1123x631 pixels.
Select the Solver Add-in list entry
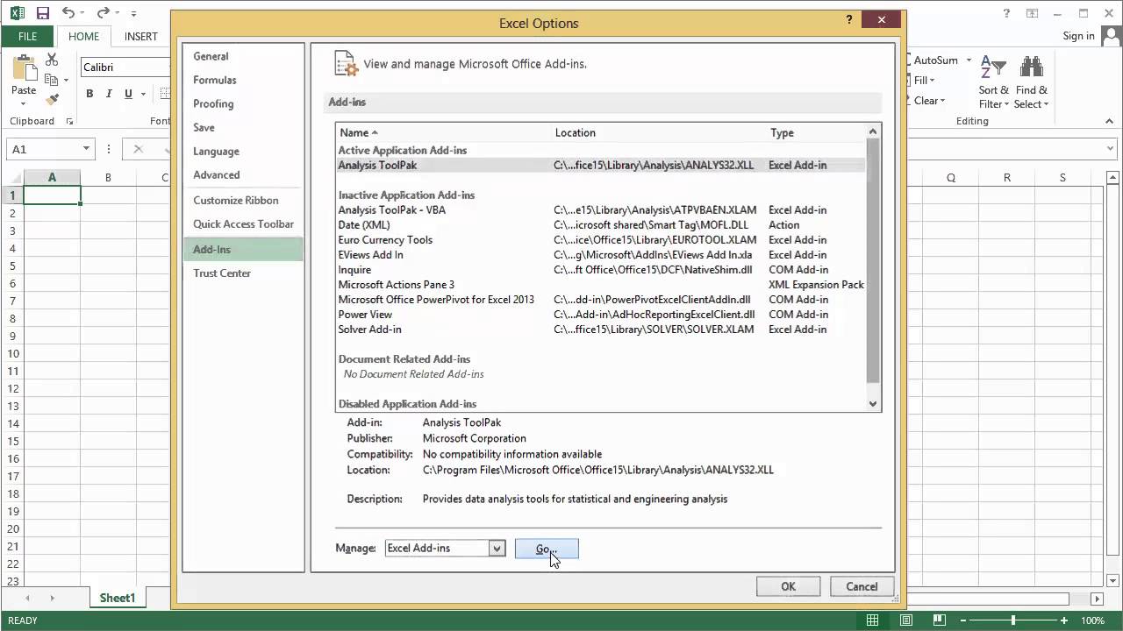(369, 329)
